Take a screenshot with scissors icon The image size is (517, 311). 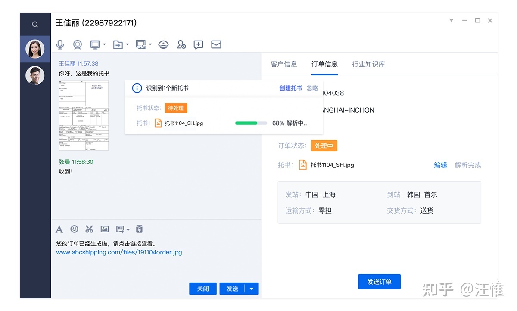(x=89, y=229)
